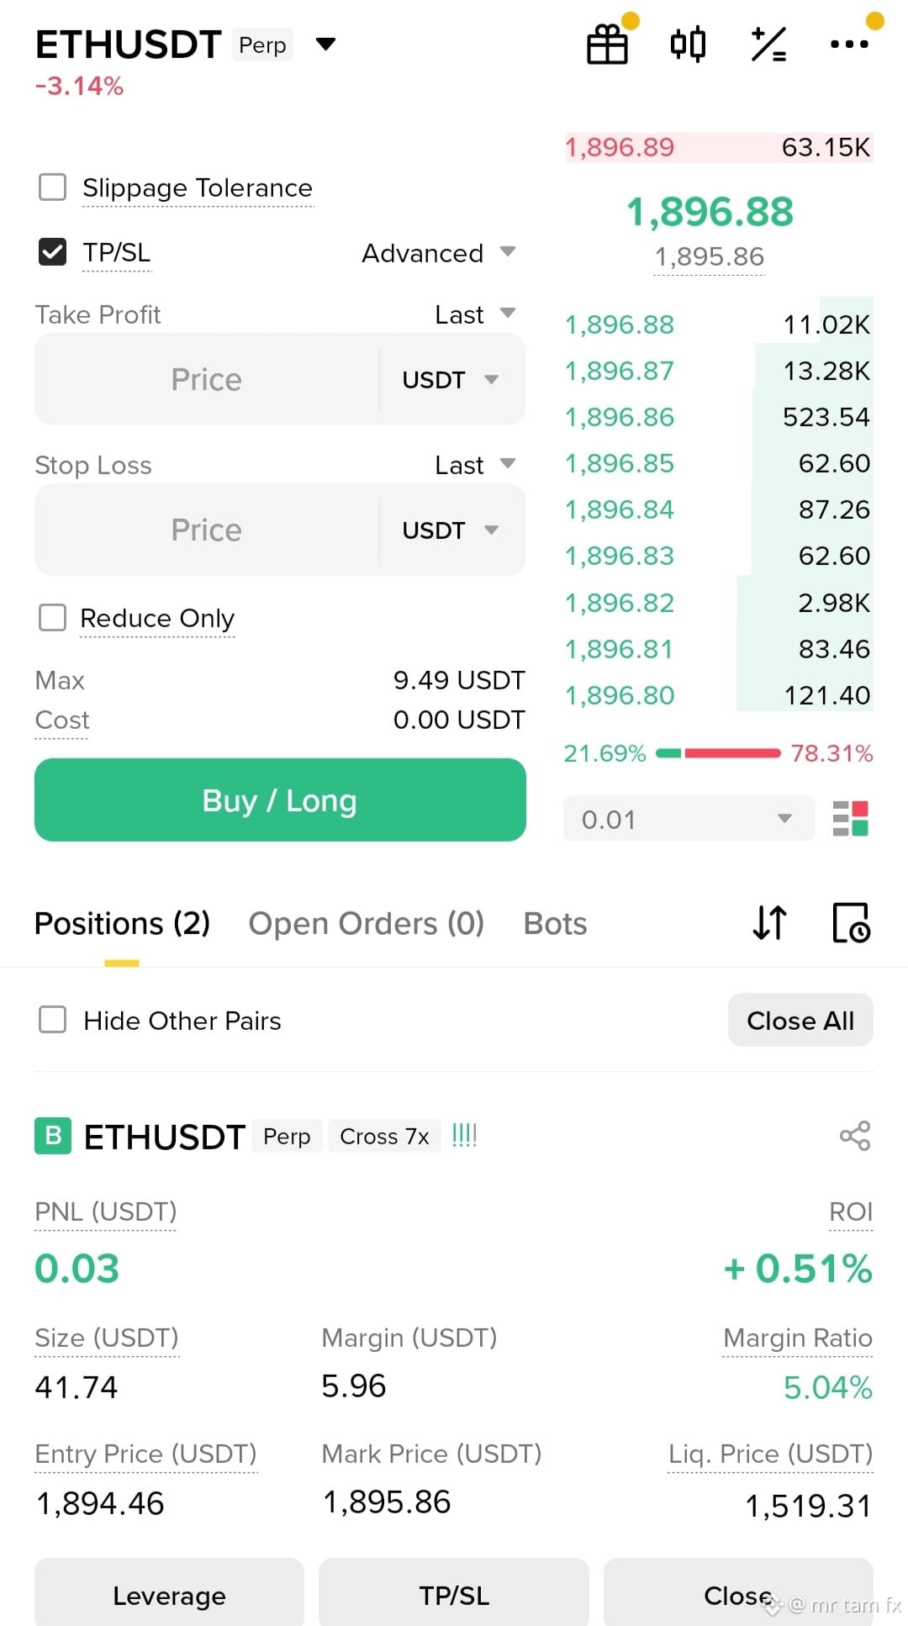Switch to the Bots tab

click(555, 923)
